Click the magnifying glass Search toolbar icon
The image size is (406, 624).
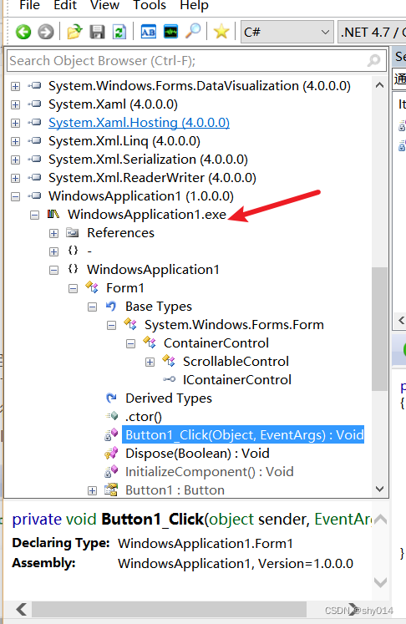(x=194, y=32)
